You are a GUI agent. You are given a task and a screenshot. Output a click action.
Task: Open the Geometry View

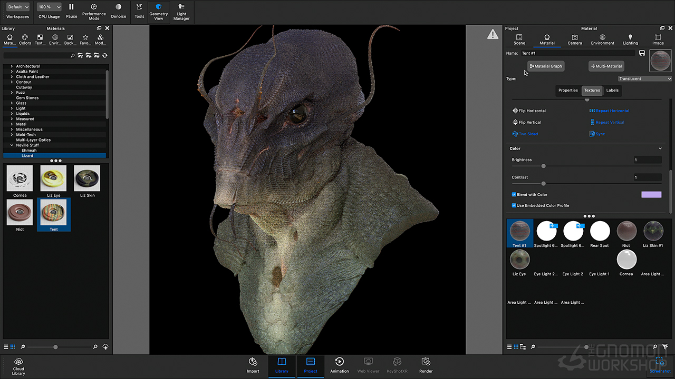158,7
